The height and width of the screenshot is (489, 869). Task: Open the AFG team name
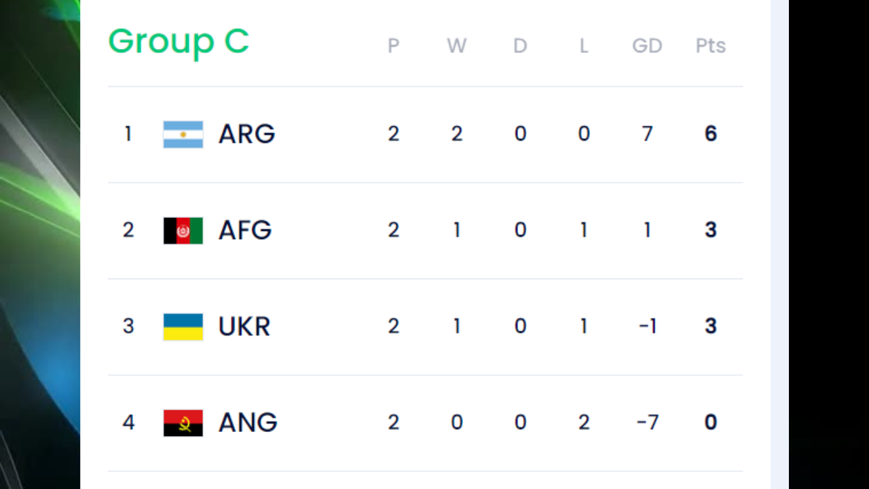tap(245, 231)
